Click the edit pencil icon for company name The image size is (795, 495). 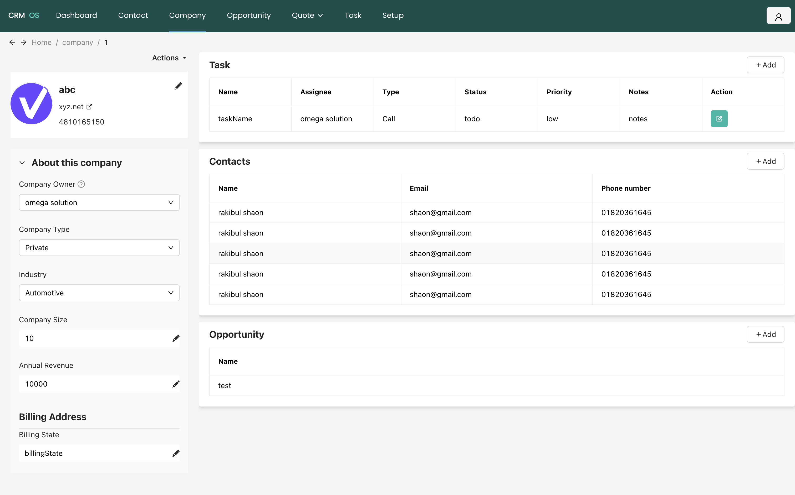tap(178, 86)
